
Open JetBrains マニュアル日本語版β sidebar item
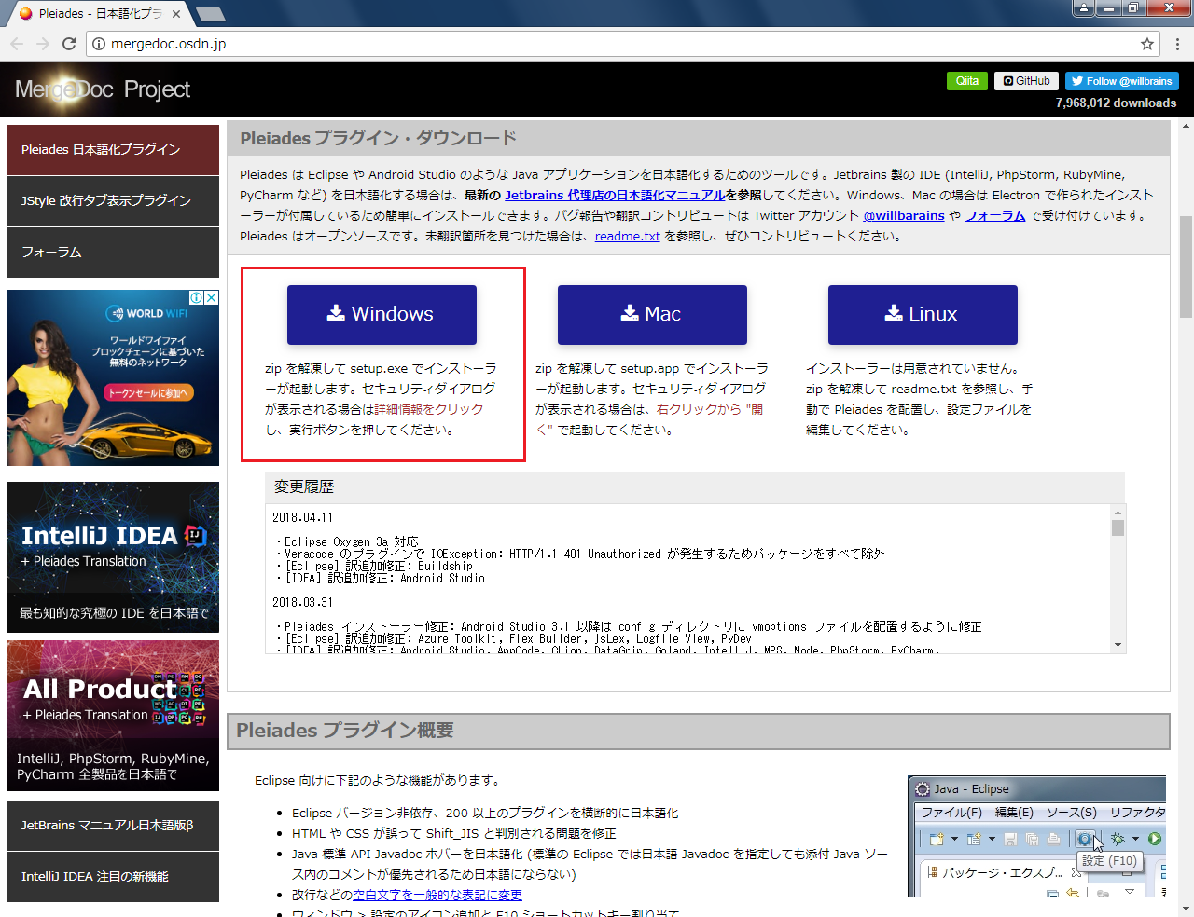tap(113, 825)
